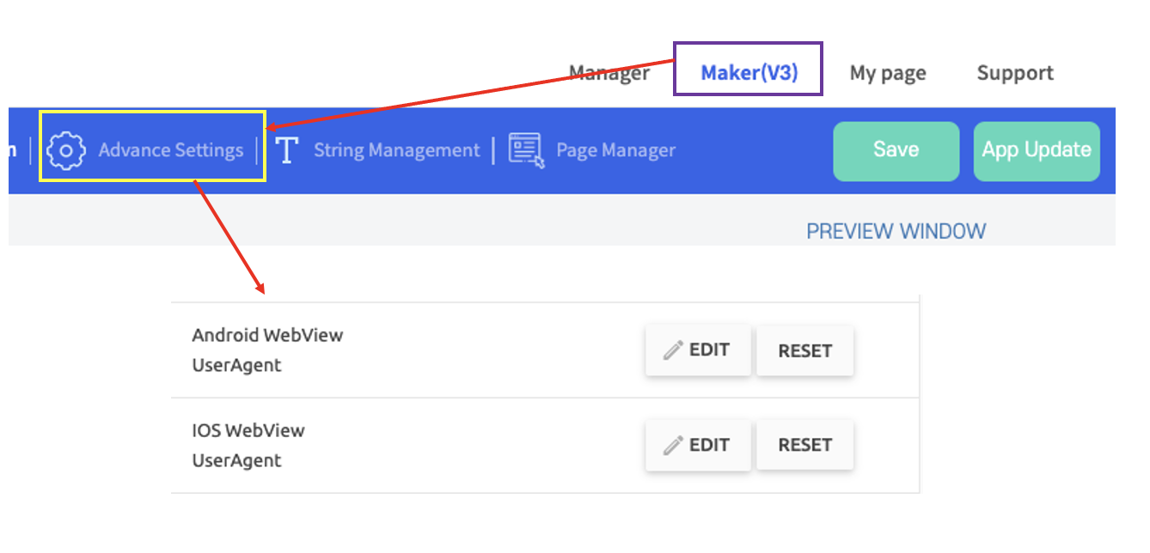Click the Save button
The width and height of the screenshot is (1150, 553).
tap(896, 150)
